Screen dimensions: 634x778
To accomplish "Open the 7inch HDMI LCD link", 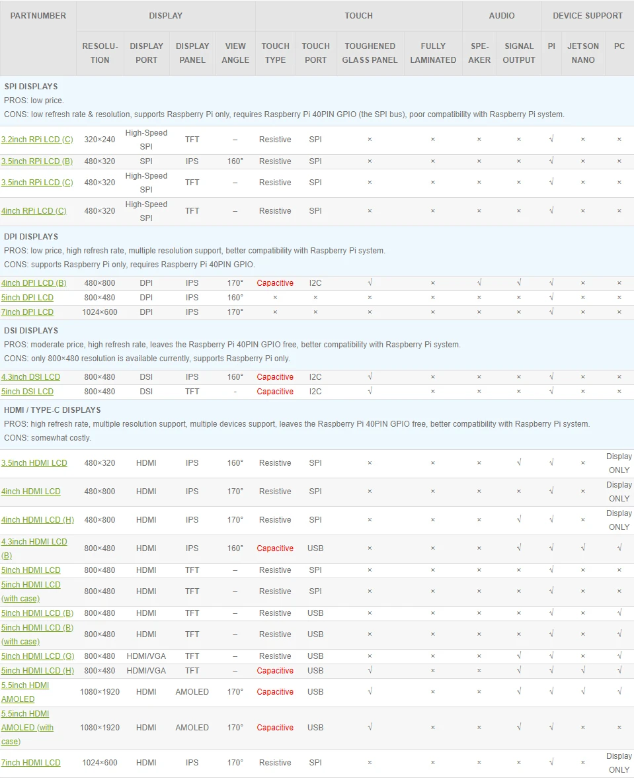I will [x=30, y=763].
